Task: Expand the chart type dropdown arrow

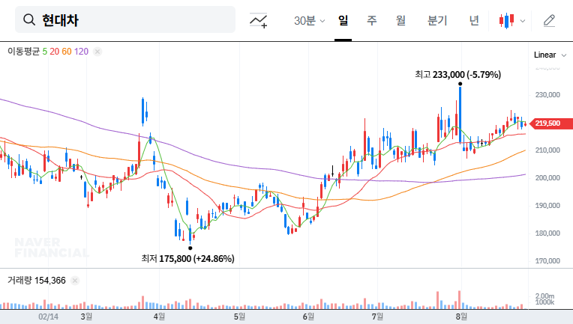Action: pos(523,21)
